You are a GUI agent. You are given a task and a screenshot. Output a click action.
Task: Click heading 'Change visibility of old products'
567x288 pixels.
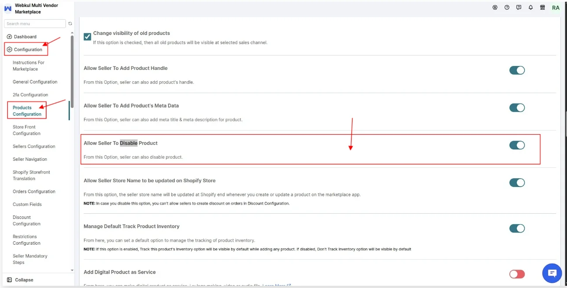click(x=131, y=33)
